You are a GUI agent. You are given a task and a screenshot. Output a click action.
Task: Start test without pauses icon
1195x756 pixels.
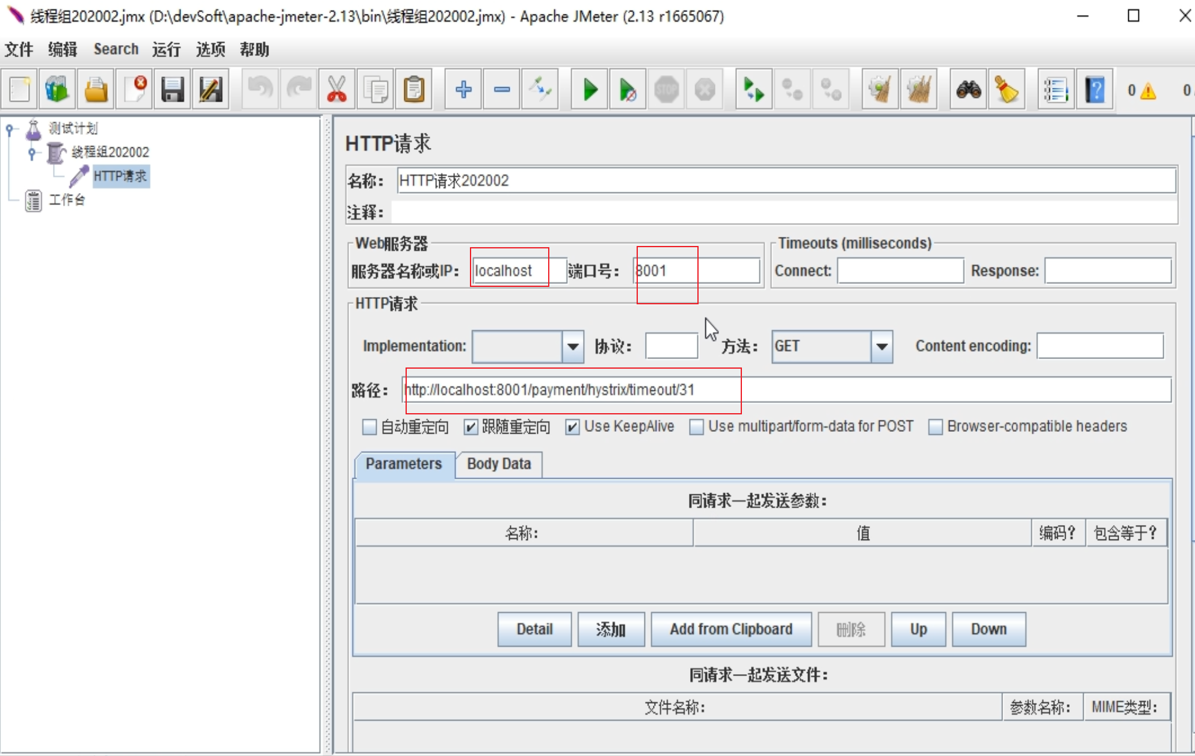coord(628,90)
